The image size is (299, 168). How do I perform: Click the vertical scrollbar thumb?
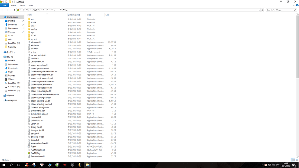coord(297,47)
